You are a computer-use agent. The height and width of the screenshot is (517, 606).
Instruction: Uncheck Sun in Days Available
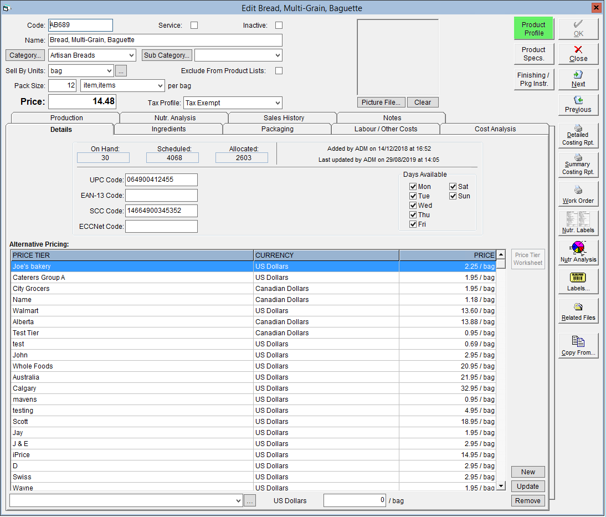[x=453, y=196]
